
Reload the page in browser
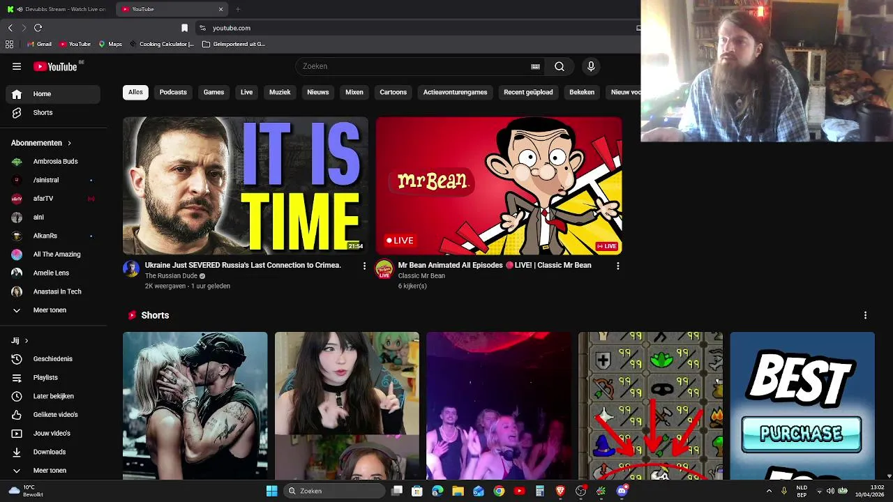[x=38, y=28]
